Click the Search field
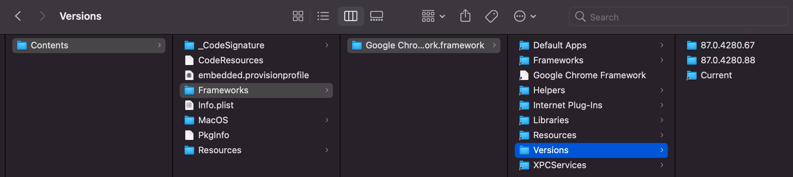This screenshot has height=177, width=793. 678,17
